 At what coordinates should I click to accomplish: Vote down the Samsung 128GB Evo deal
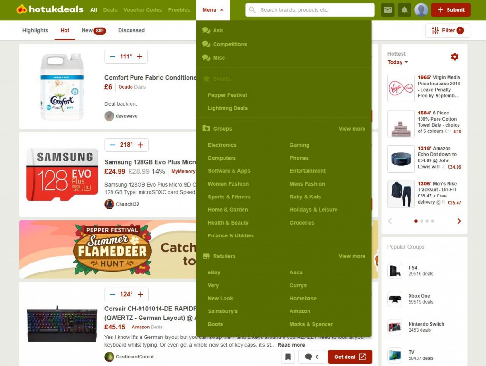point(112,145)
